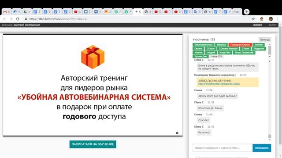The width and height of the screenshot is (282, 158).
Task: Select the red 'Помощник Кирилл' participant tag
Action: pos(240,45)
